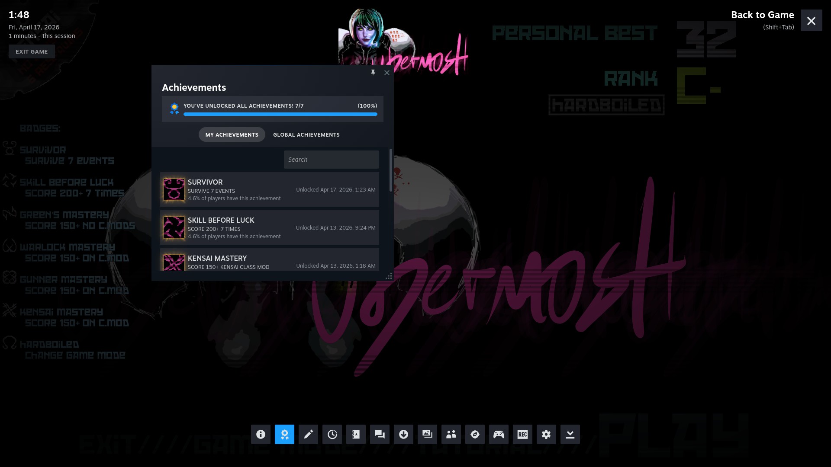Pin the Achievements window
The image size is (831, 467).
[x=373, y=72]
